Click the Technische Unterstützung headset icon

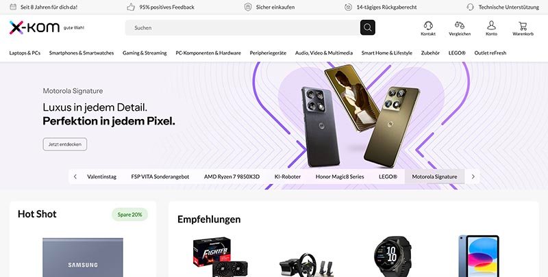pyautogui.click(x=471, y=7)
